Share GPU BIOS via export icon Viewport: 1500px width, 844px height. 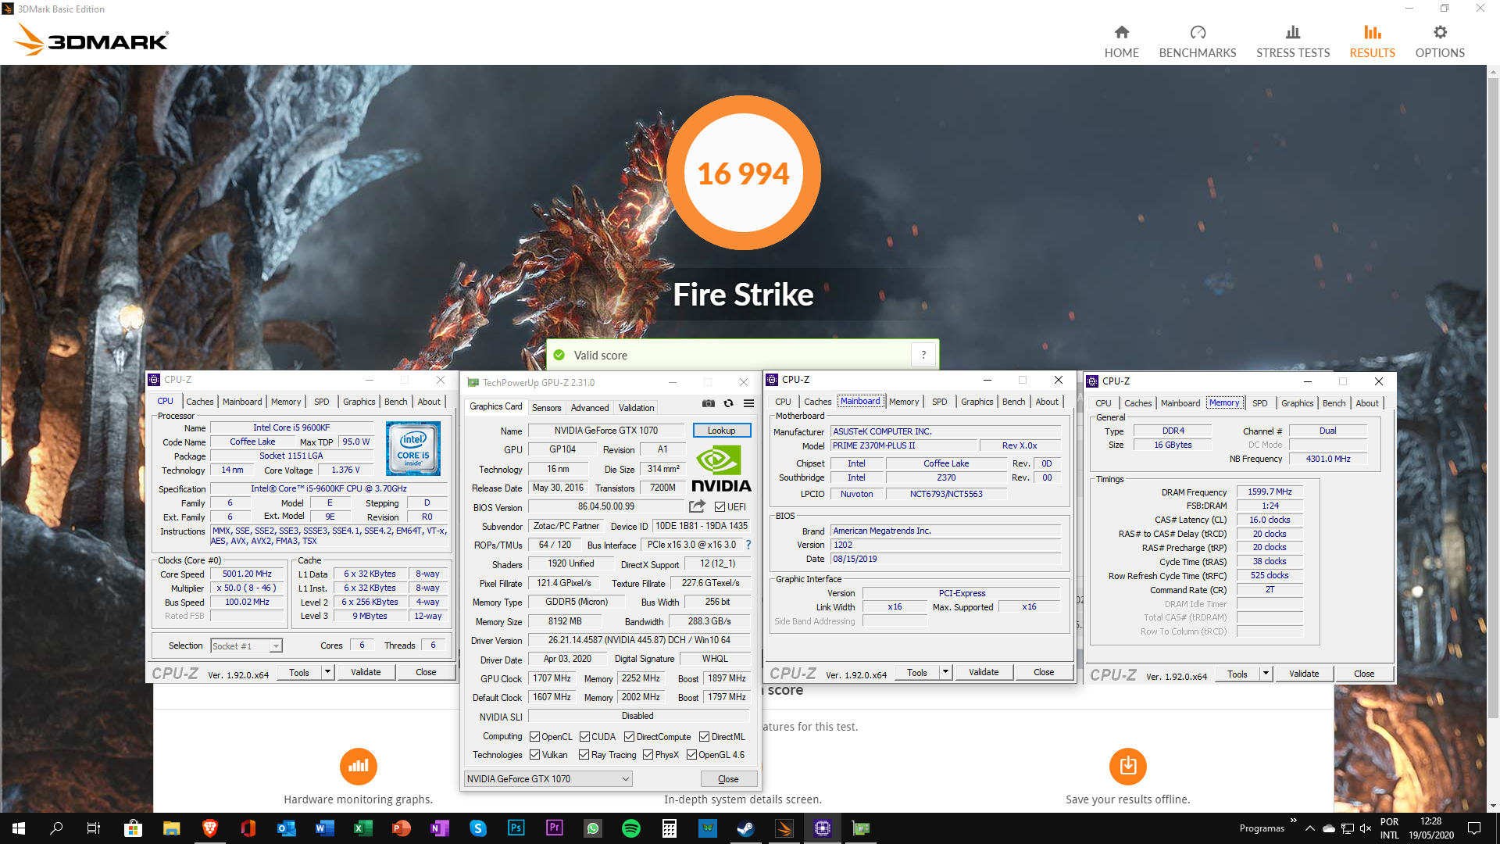click(697, 506)
